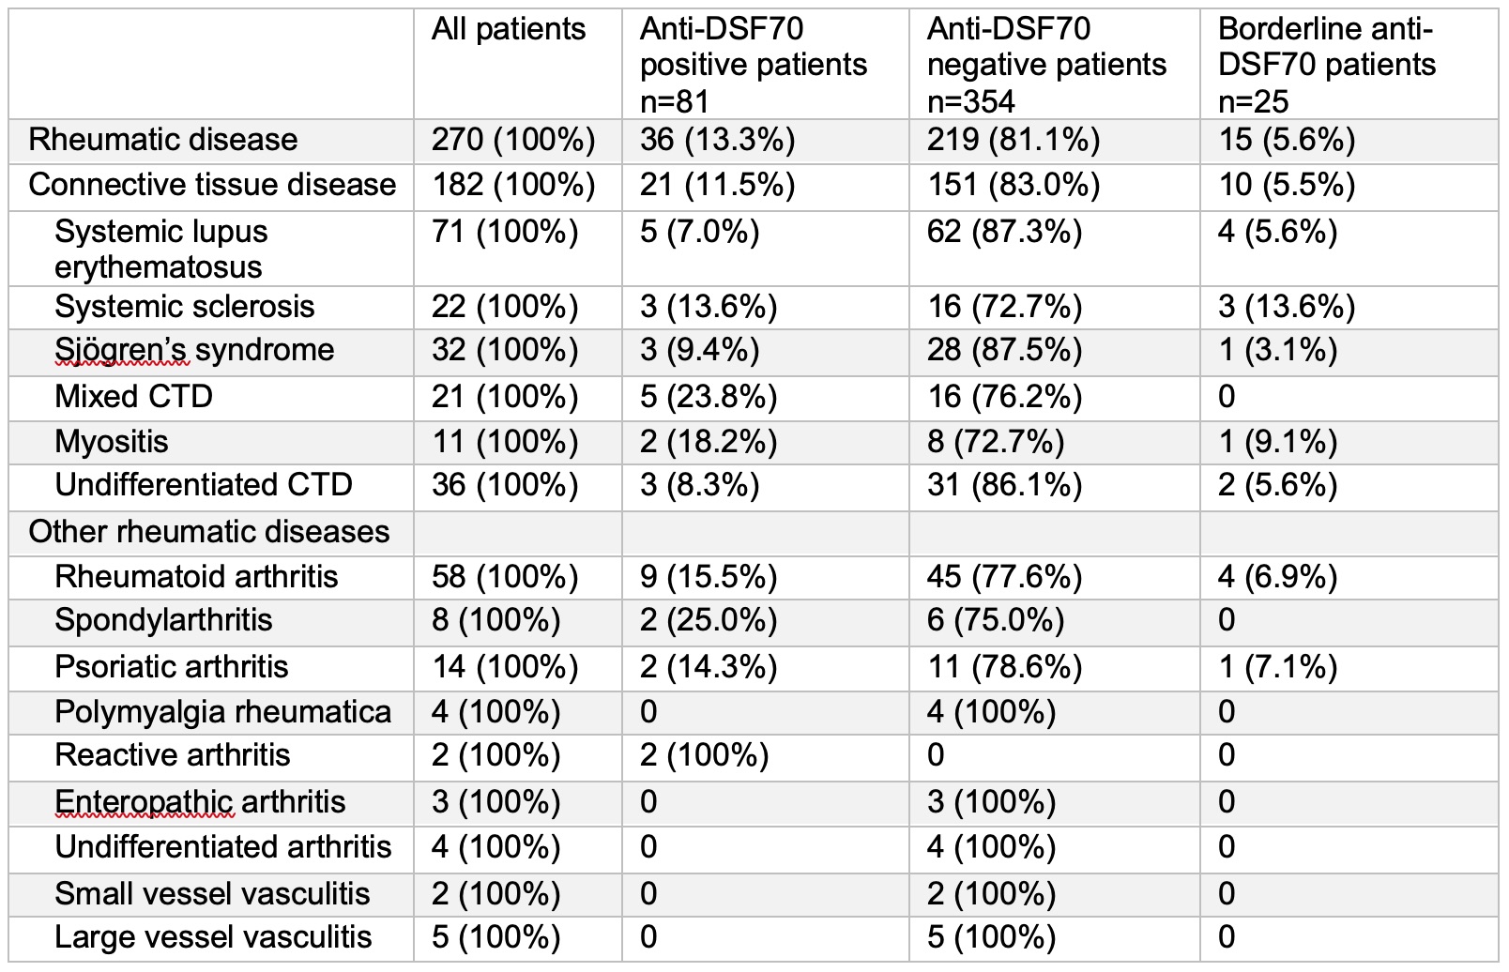The width and height of the screenshot is (1509, 972).
Task: Click the misspelled word 'Sjögren's'
Action: coord(122,350)
